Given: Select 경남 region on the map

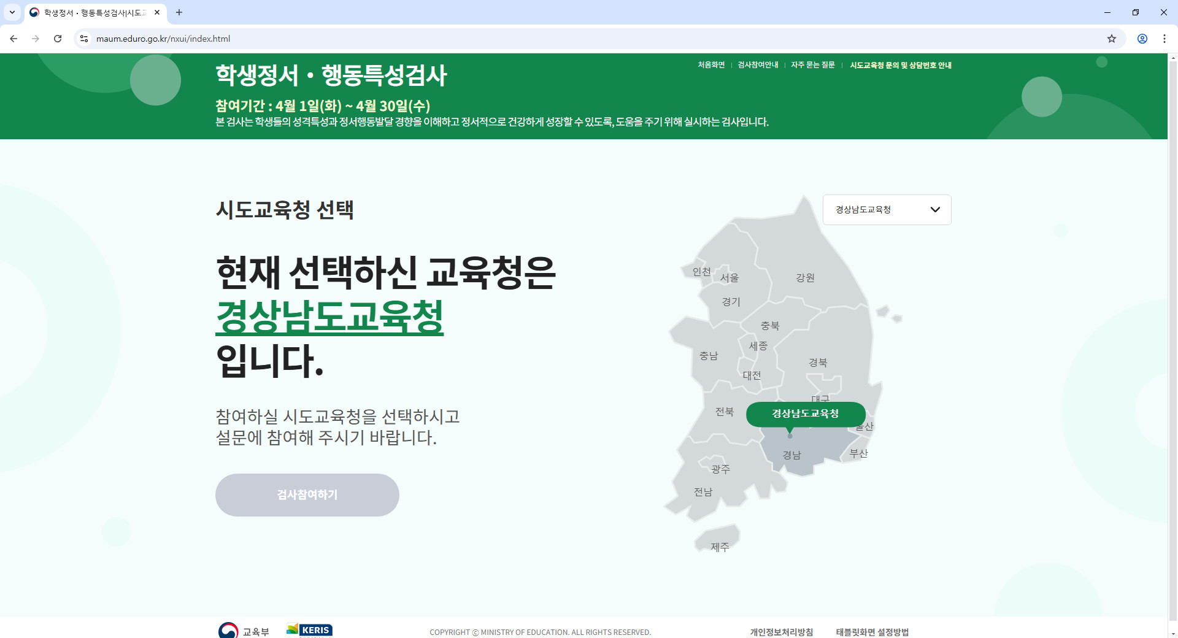Looking at the screenshot, I should (791, 455).
